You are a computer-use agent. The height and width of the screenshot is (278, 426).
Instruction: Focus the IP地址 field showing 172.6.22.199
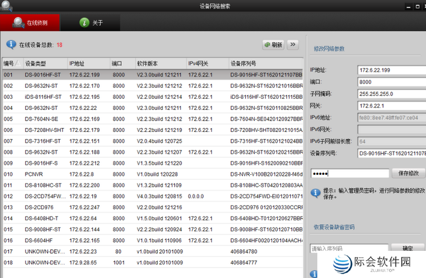point(390,70)
